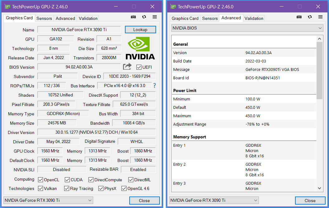Click the Subvendor Palit field
The height and width of the screenshot is (208, 329).
[x=58, y=76]
